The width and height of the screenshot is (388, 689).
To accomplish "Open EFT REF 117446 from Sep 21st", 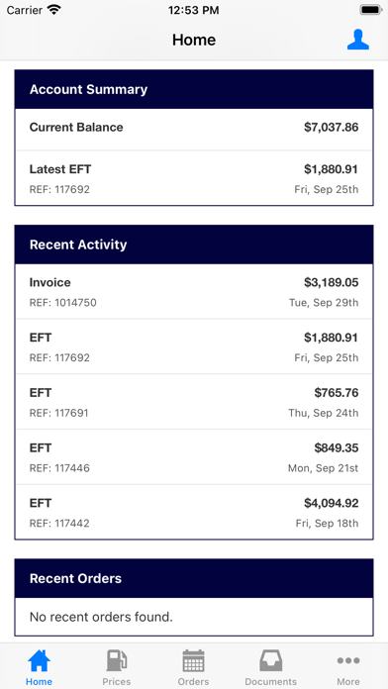I will tap(194, 457).
